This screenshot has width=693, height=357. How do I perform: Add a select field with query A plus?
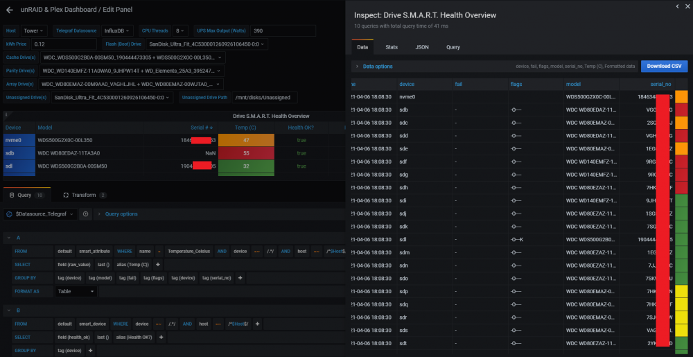[158, 265]
